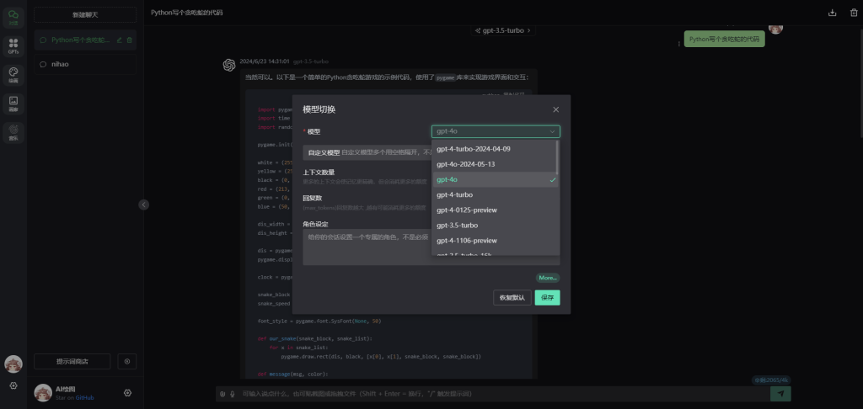Viewport: 863px width, 409px height.
Task: Collapse the gpt-4o model dropdown
Action: [x=552, y=131]
